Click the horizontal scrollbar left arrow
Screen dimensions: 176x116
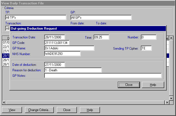tap(4, 103)
